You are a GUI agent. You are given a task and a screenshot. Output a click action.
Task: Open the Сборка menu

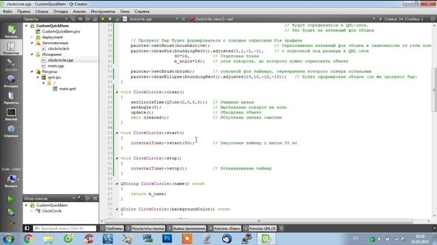tap(42, 12)
